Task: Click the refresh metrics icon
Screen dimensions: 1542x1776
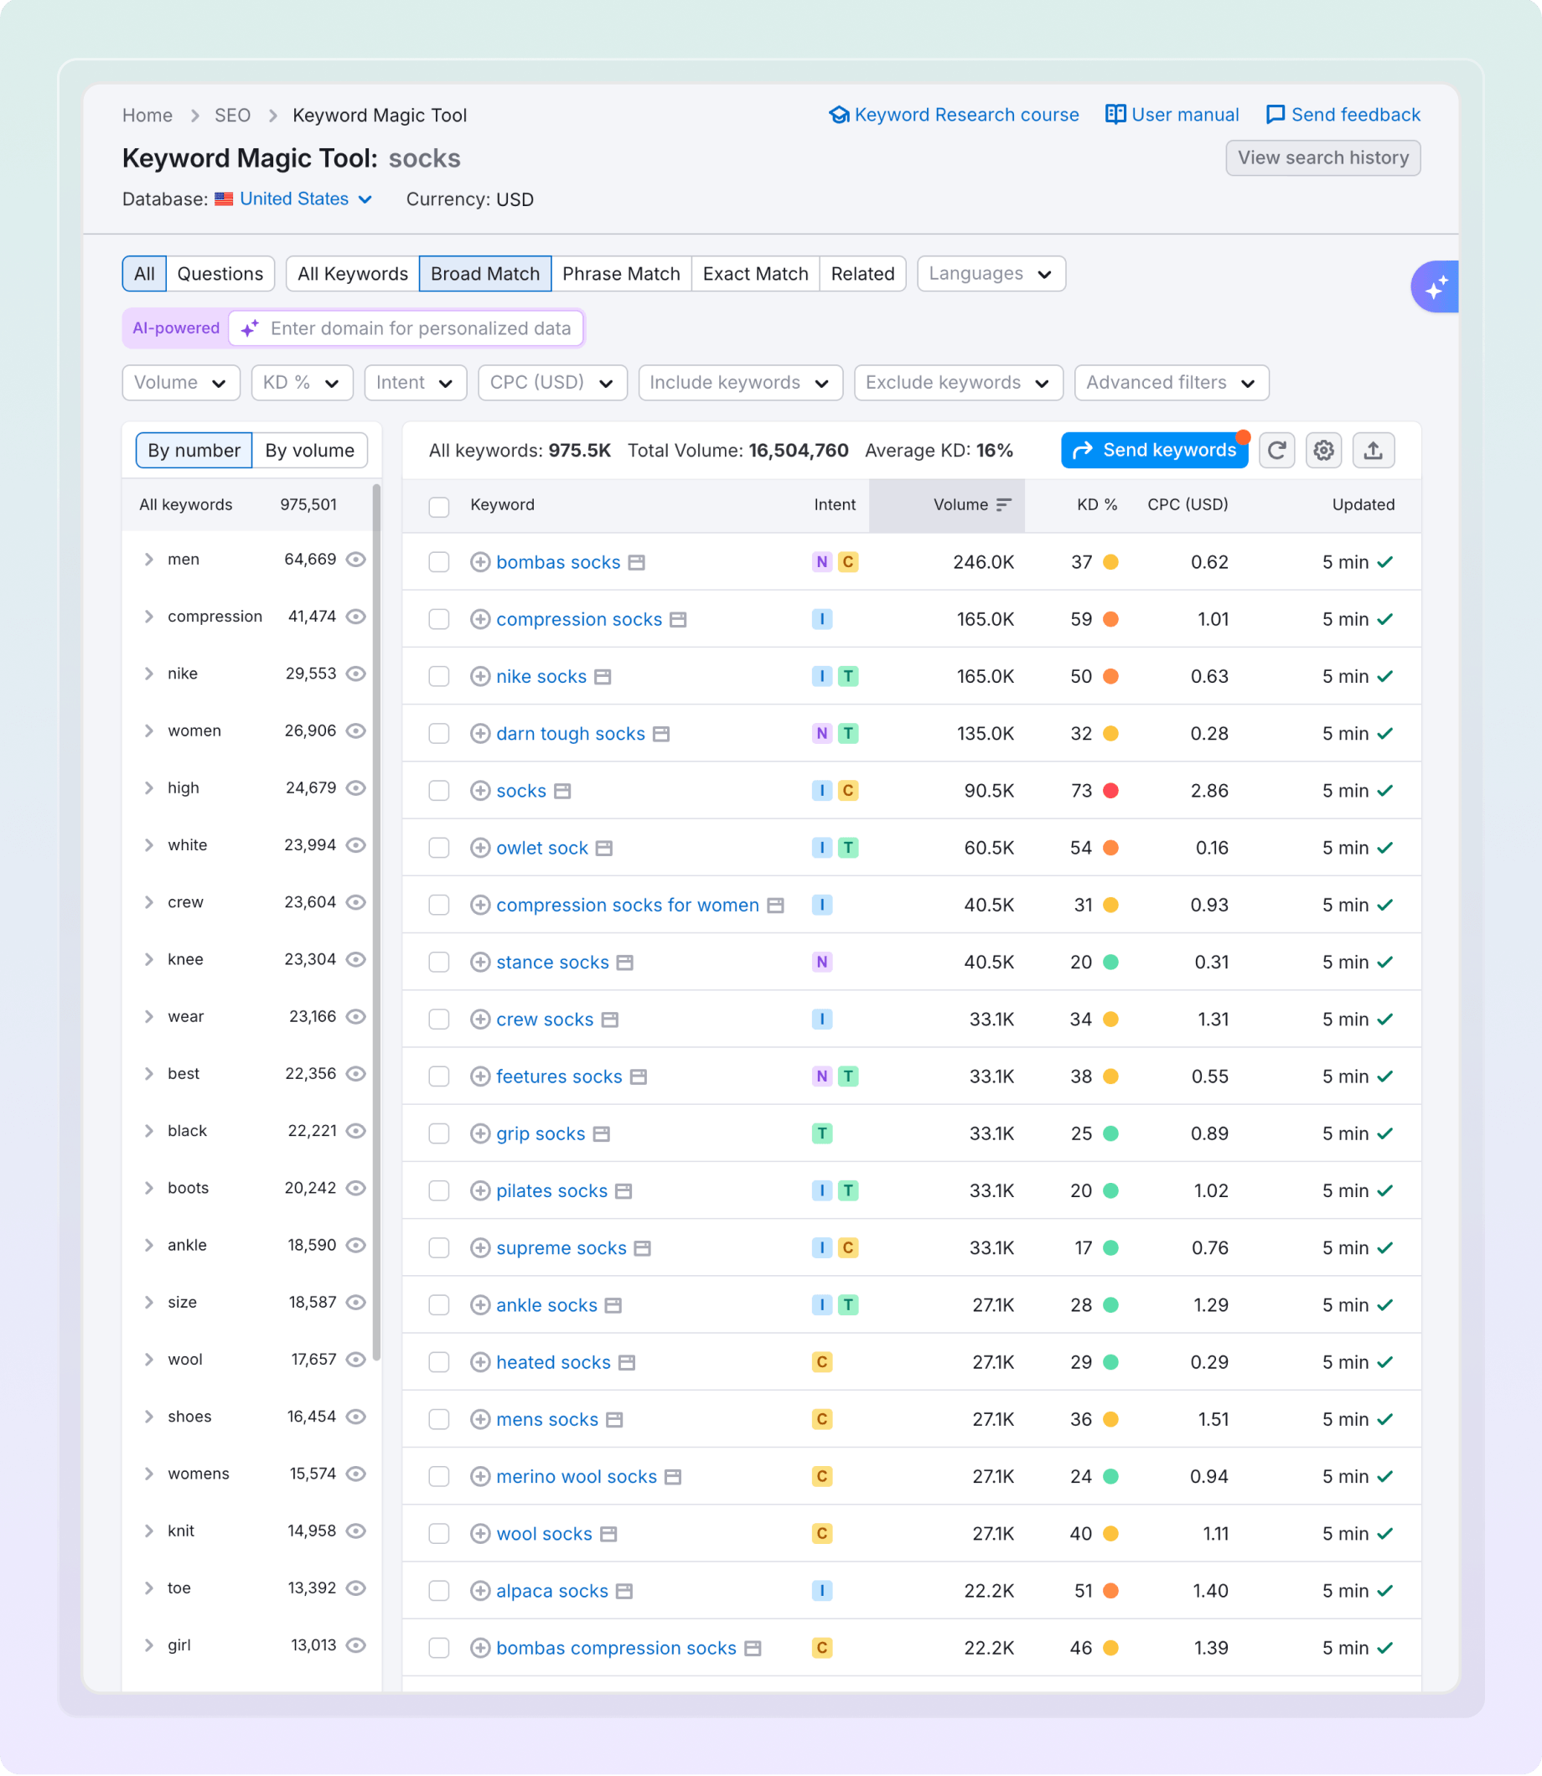Action: [x=1277, y=450]
